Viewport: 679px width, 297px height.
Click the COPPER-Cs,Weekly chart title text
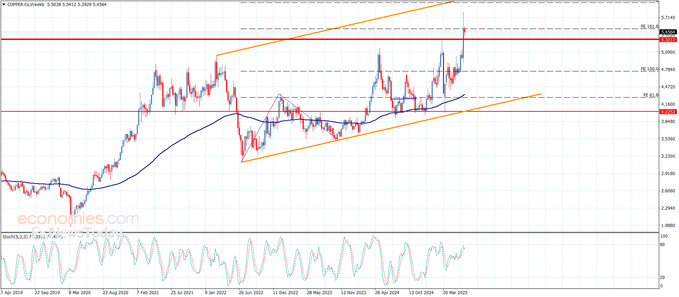click(x=26, y=5)
